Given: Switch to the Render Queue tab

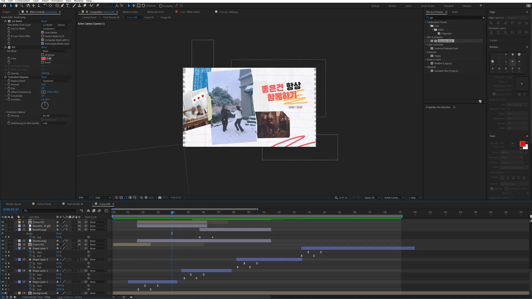Looking at the screenshot, I should [x=13, y=204].
